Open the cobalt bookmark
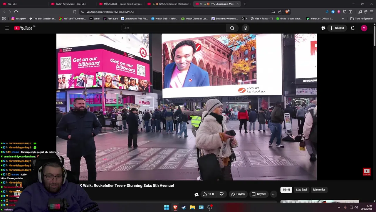 point(95,19)
